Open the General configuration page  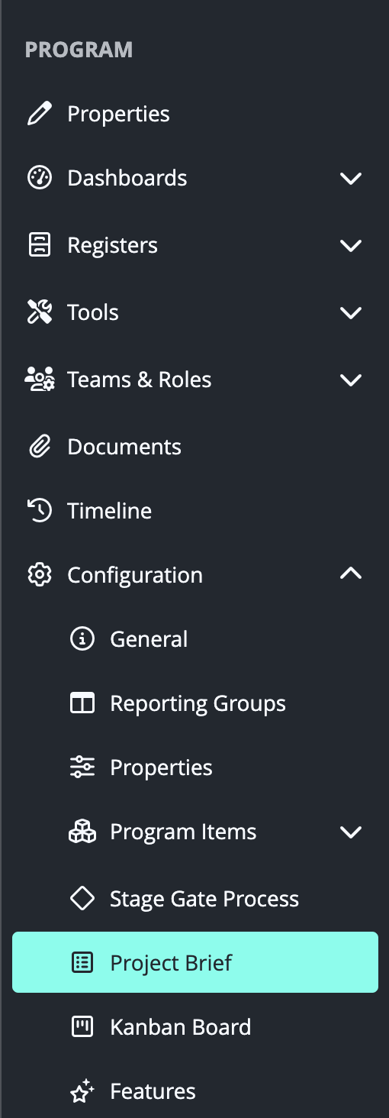tap(149, 639)
